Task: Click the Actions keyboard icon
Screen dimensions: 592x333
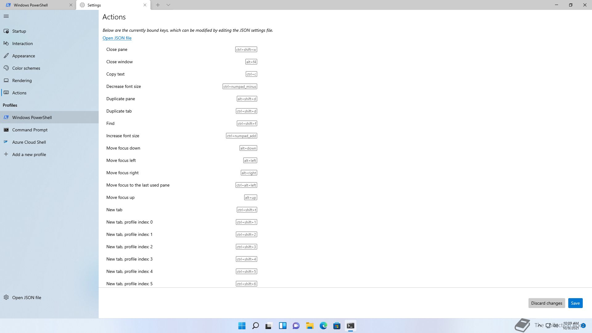Action: pos(6,93)
